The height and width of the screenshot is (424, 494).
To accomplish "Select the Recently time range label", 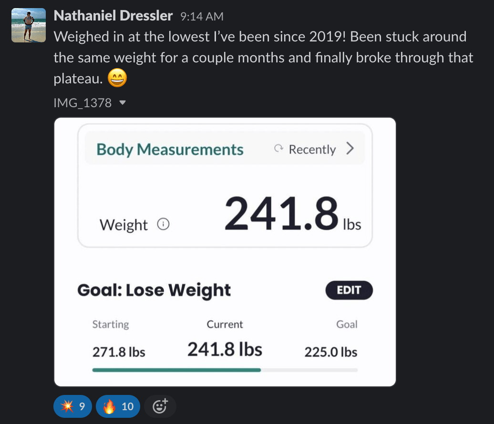I will [312, 149].
